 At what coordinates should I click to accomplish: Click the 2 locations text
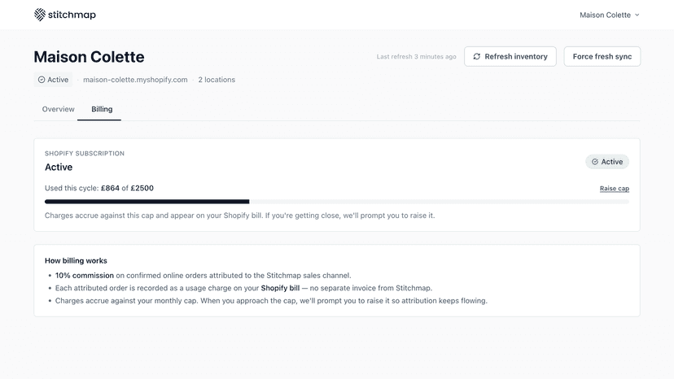coord(217,80)
